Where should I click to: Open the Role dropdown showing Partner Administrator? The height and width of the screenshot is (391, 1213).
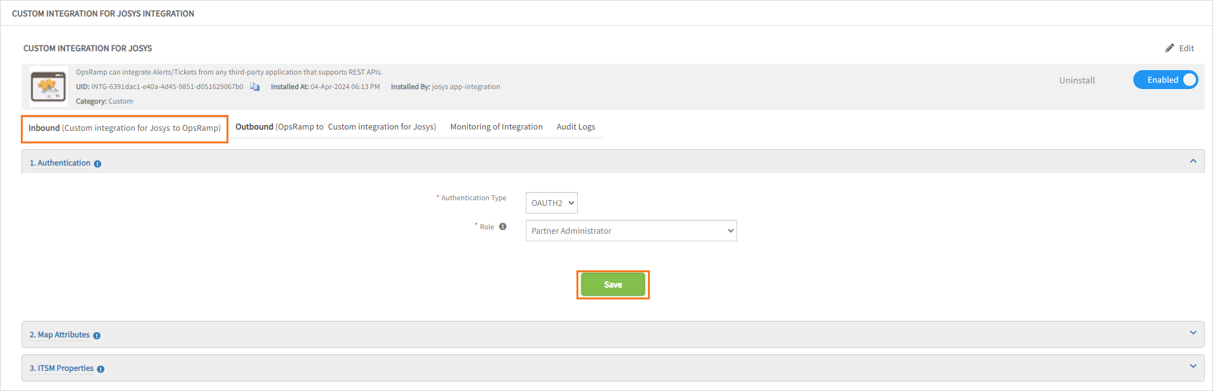(631, 231)
